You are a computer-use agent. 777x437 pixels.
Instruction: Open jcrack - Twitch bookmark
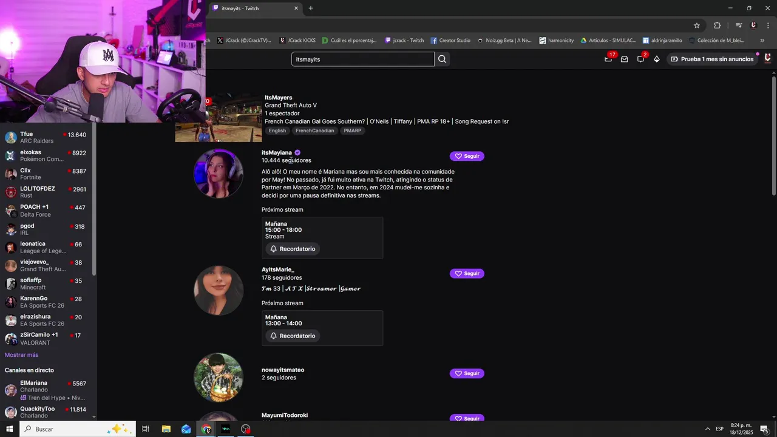click(x=404, y=41)
